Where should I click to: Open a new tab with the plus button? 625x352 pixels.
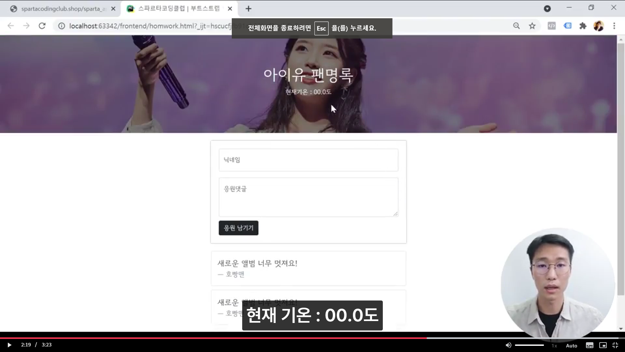(x=248, y=9)
